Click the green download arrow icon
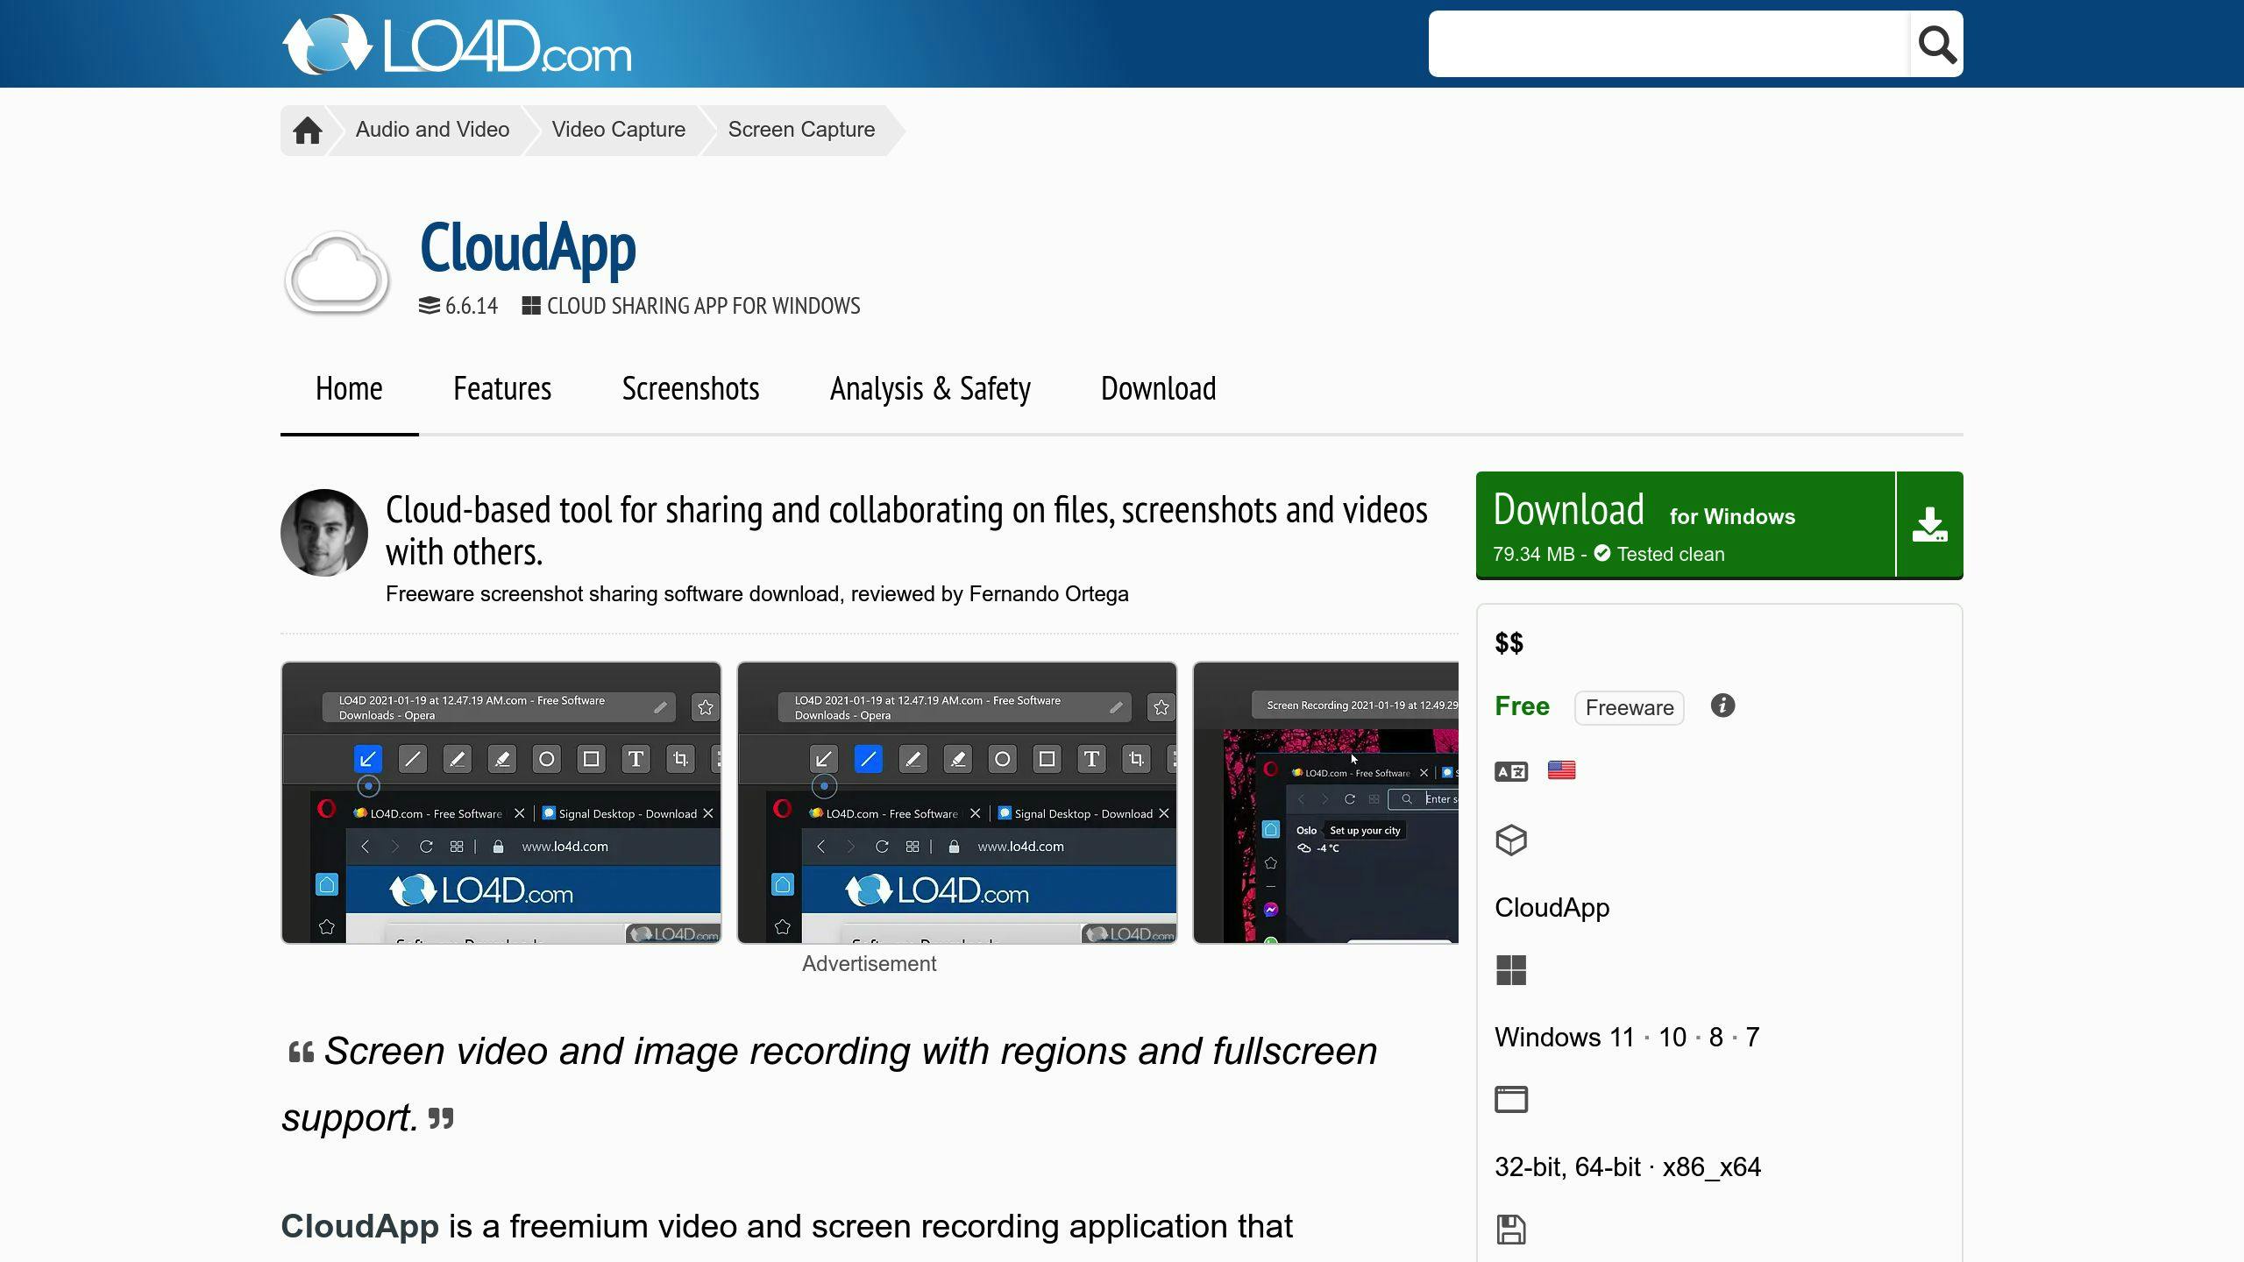2244x1262 pixels. coord(1929,525)
